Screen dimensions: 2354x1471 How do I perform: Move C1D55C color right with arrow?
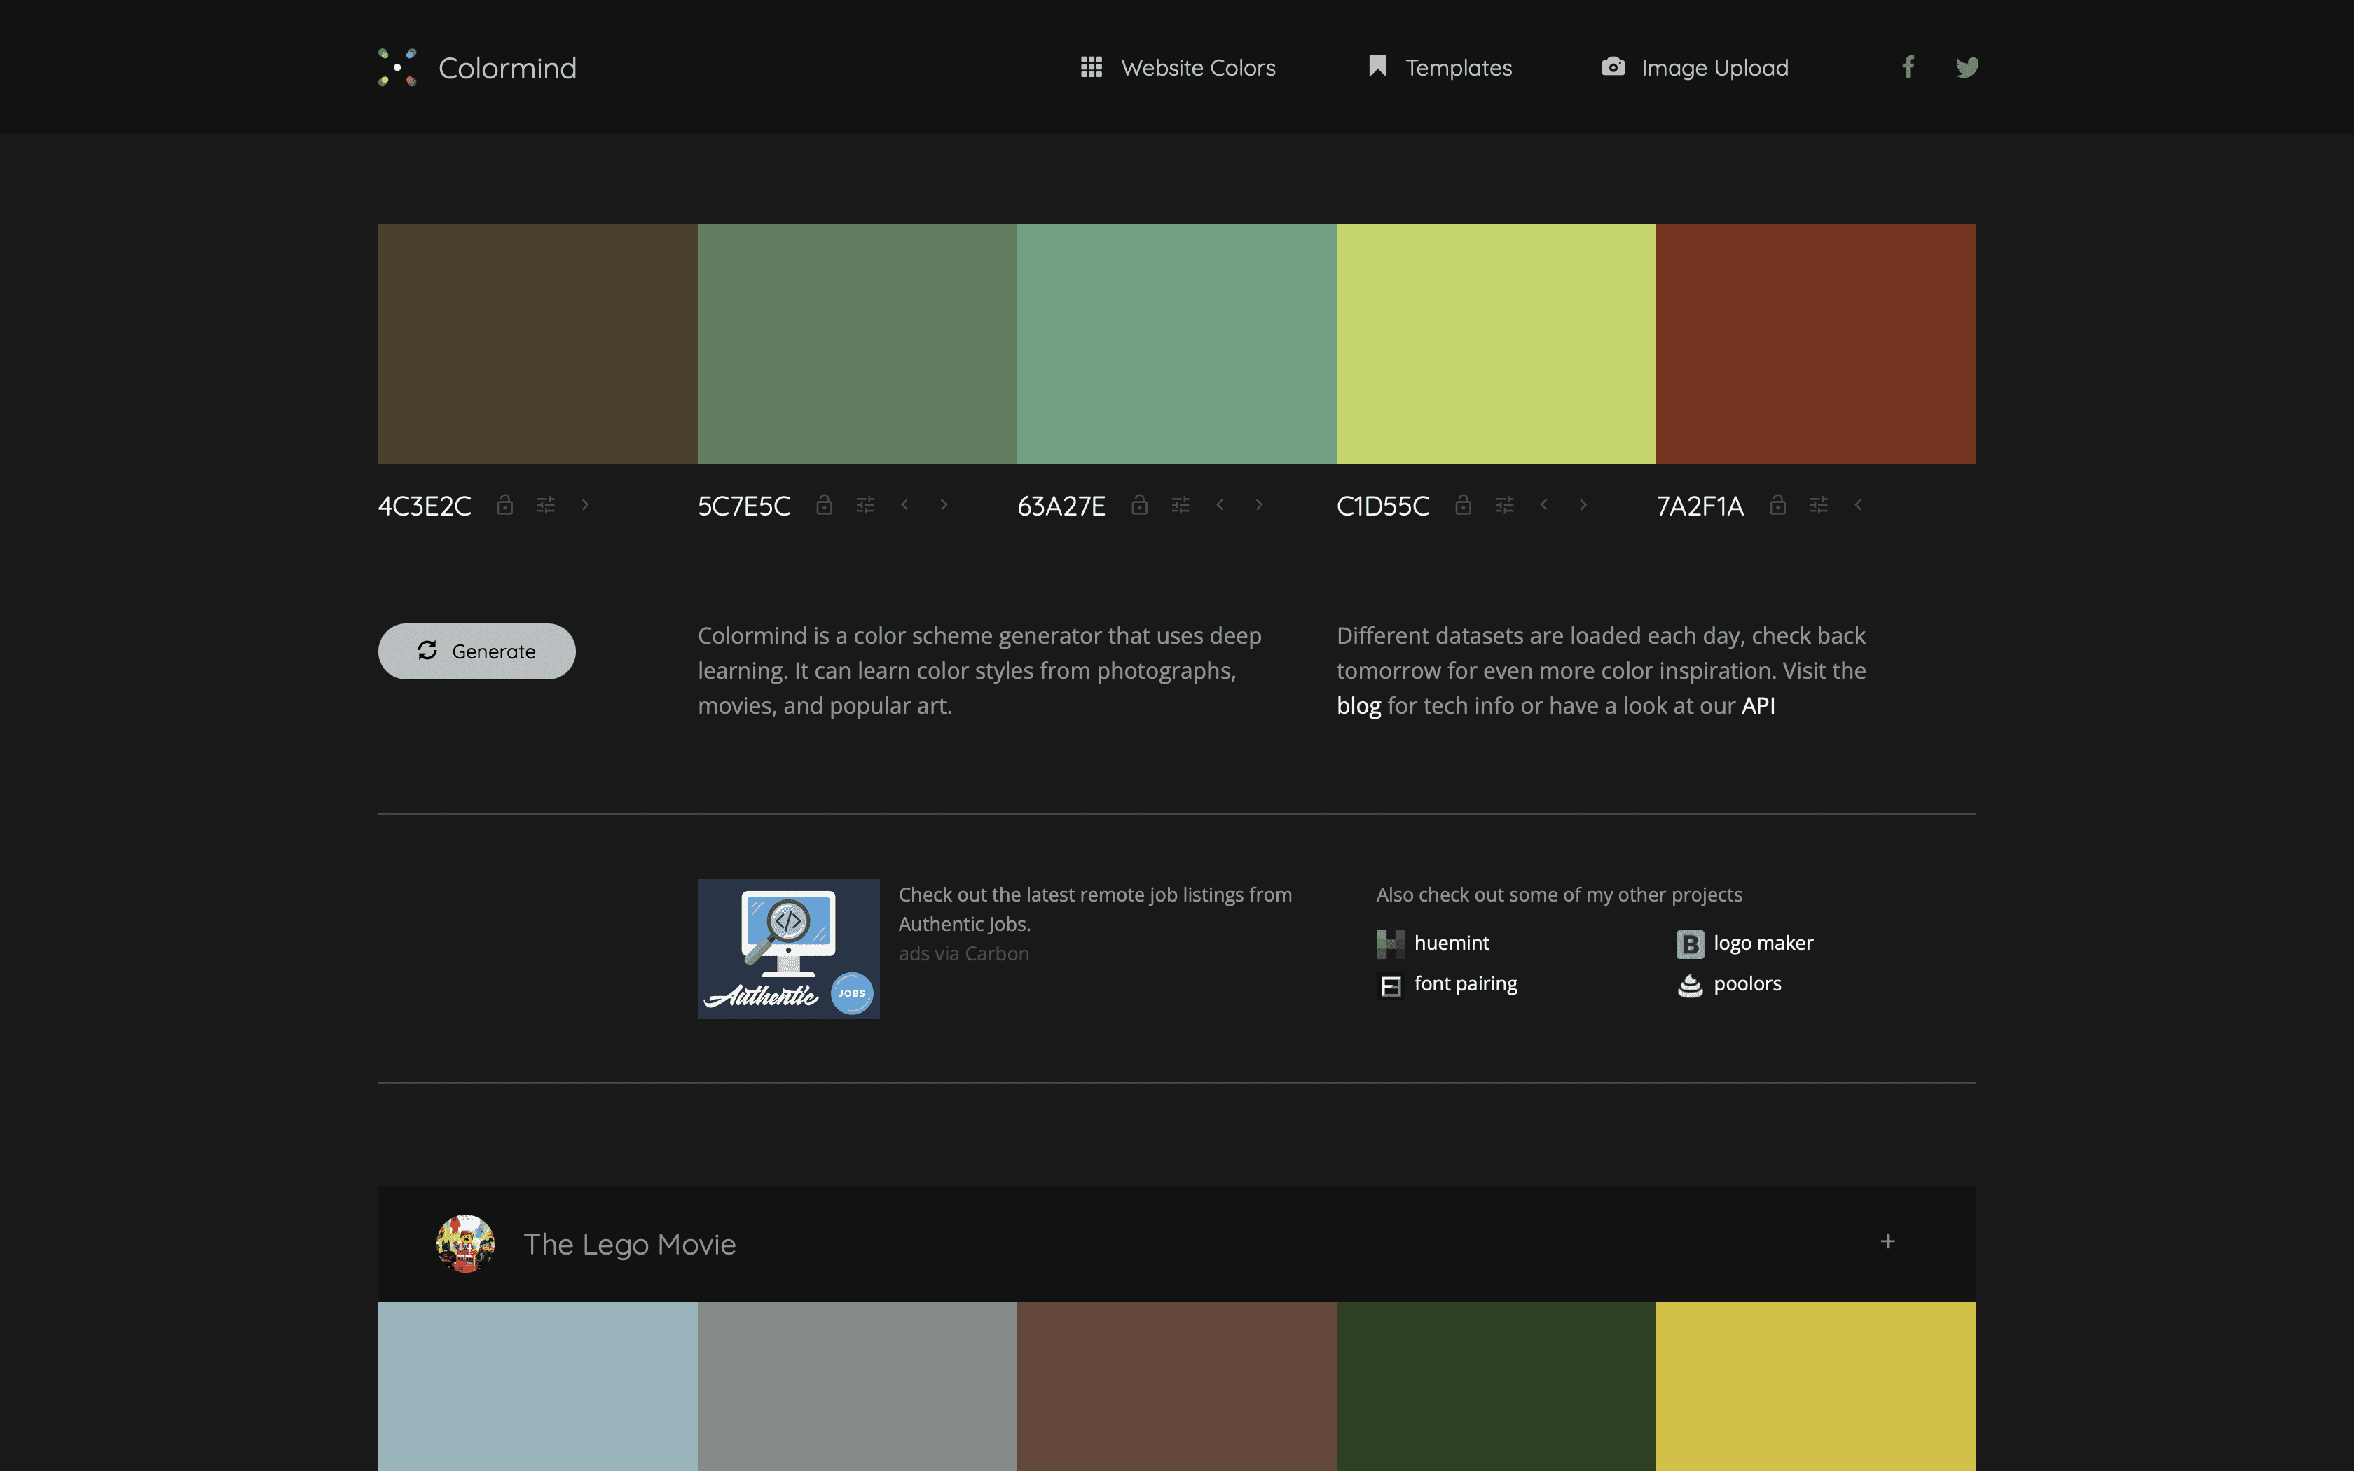coord(1583,504)
